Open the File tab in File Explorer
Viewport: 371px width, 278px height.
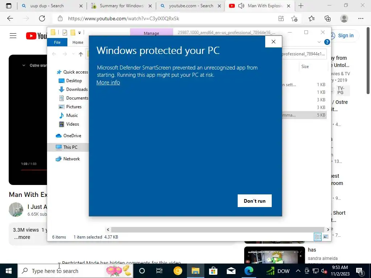[57, 42]
